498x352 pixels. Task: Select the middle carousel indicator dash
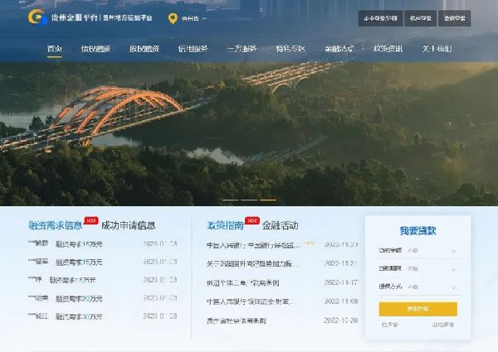point(249,200)
